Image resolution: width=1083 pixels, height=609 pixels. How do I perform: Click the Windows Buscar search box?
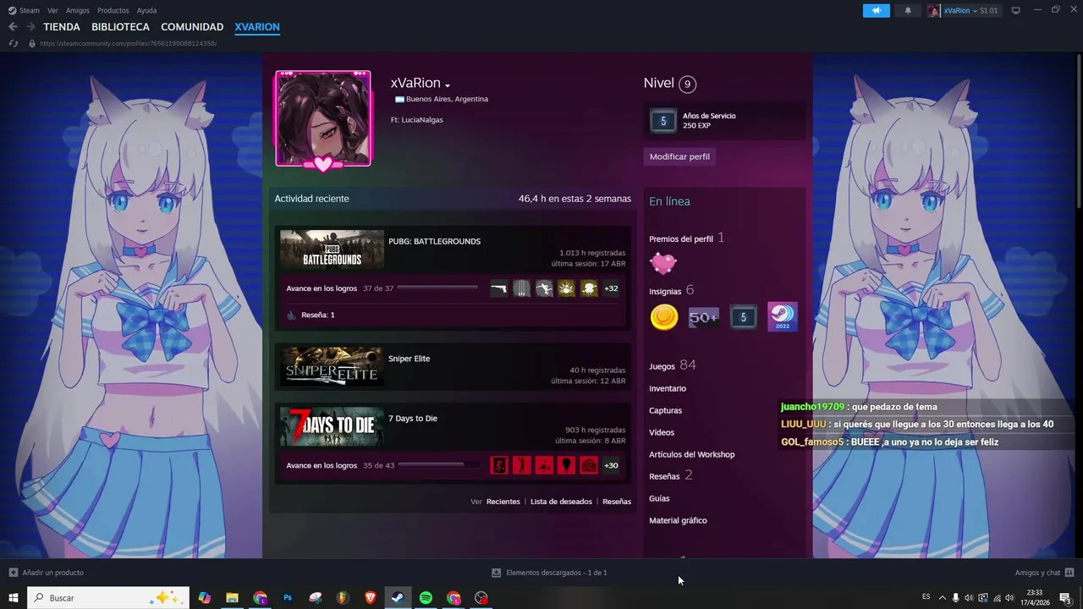pos(108,598)
